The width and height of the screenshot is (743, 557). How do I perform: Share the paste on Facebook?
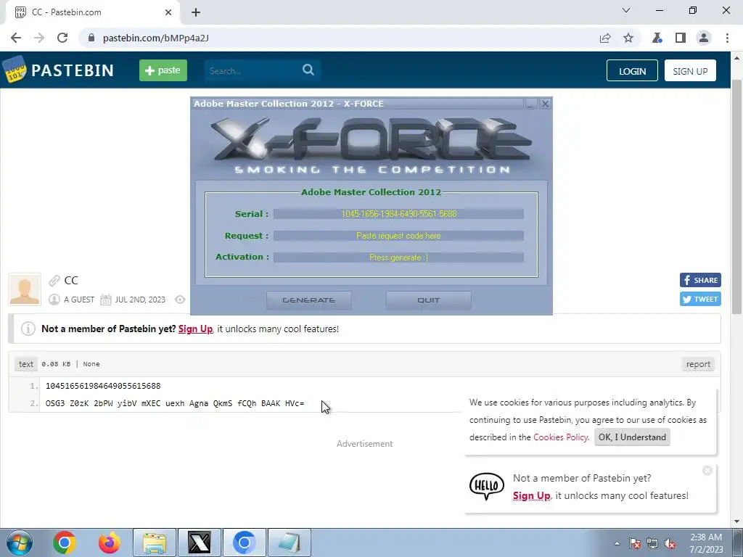[700, 280]
